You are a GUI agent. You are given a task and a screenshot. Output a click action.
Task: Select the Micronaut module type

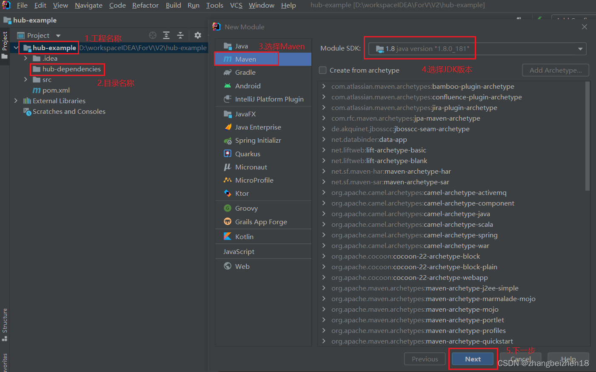tap(263, 167)
